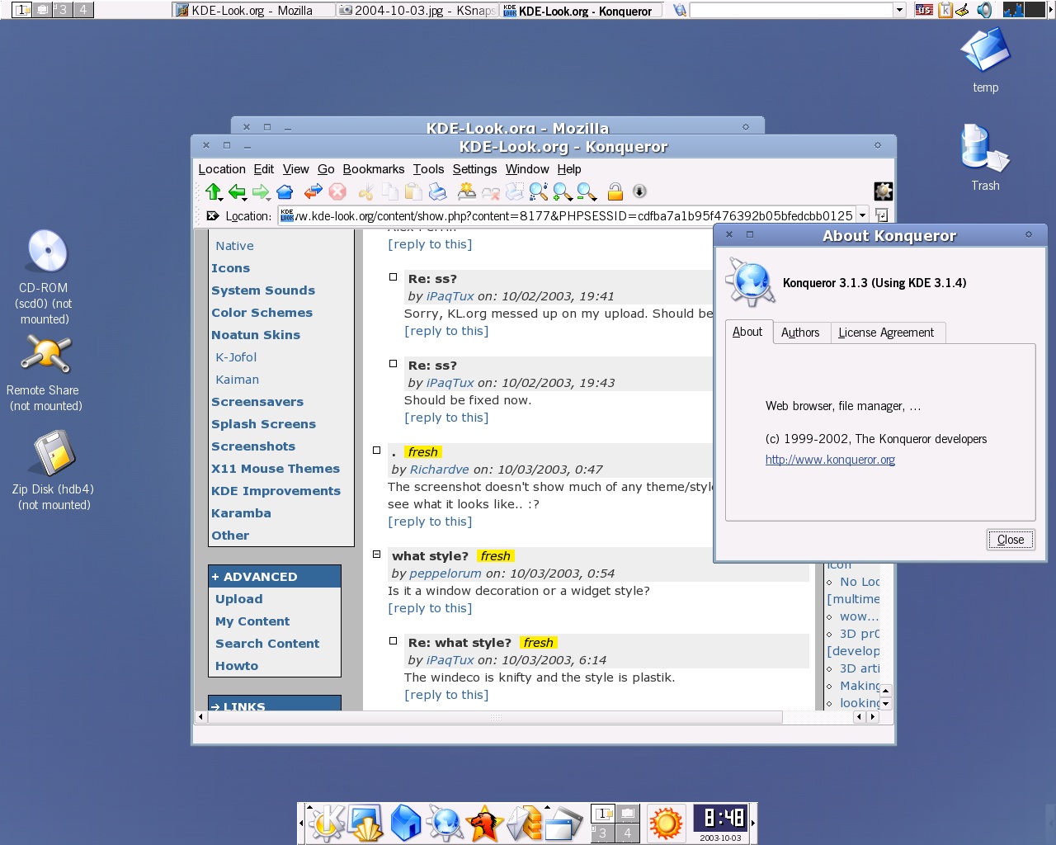Click the Cut scissors icon
This screenshot has width=1056, height=845.
[x=366, y=192]
